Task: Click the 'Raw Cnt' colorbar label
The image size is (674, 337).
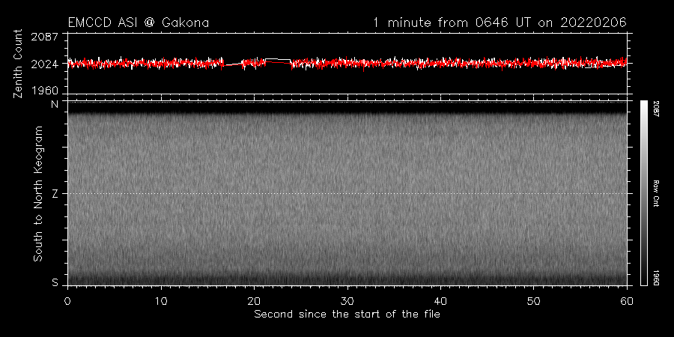Action: coord(656,193)
